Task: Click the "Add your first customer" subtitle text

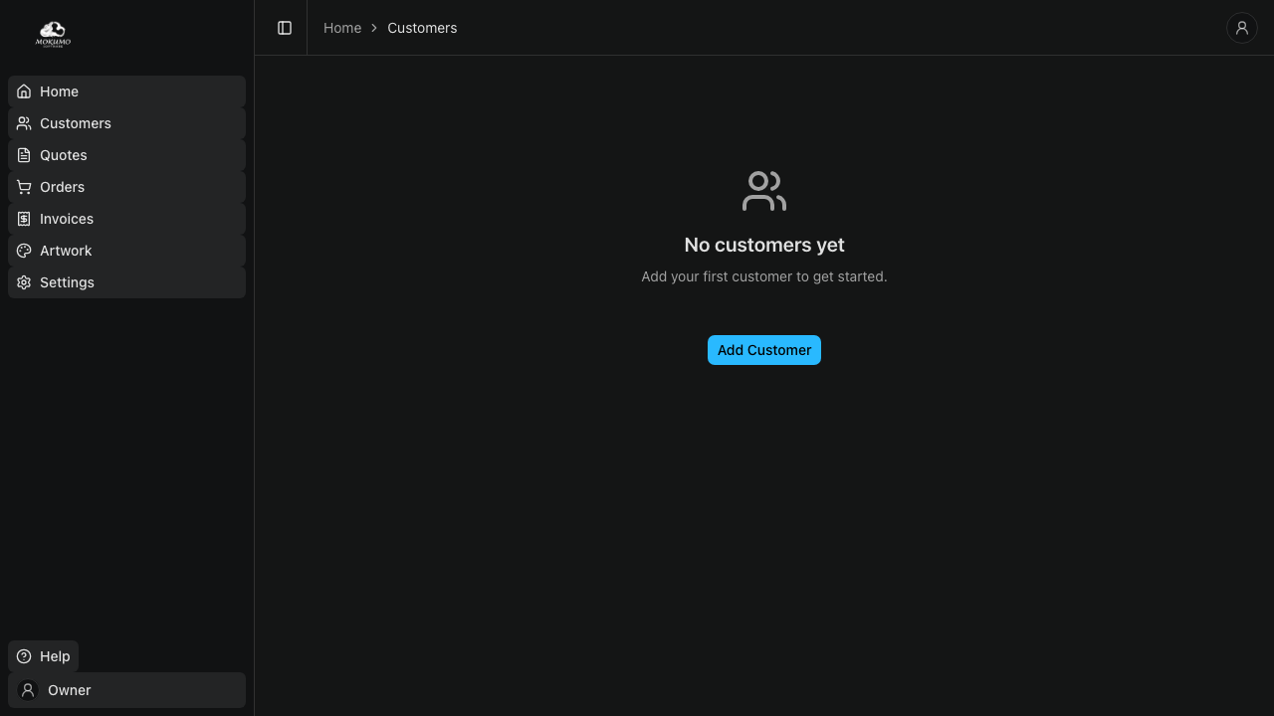Action: click(x=763, y=276)
